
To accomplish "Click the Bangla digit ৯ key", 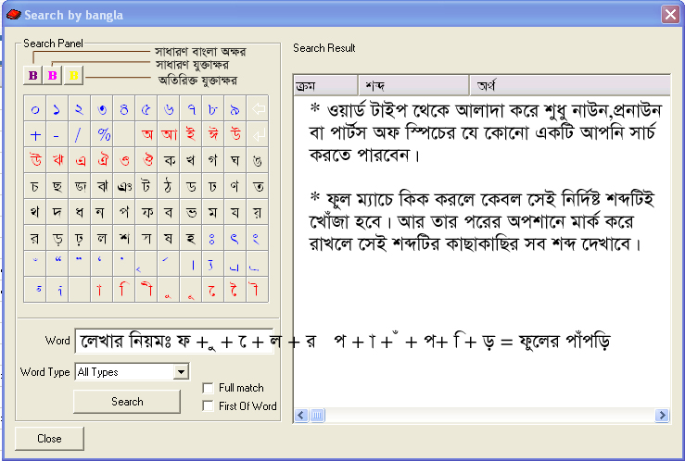I will (235, 108).
